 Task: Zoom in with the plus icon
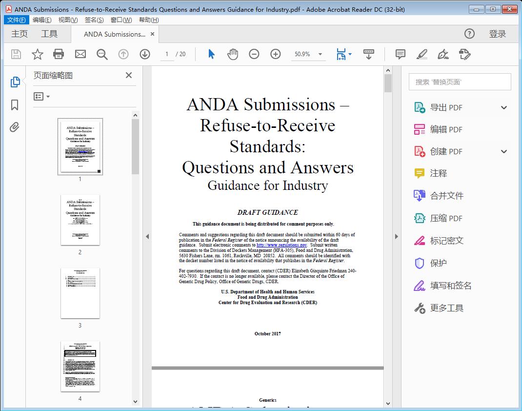(x=275, y=54)
